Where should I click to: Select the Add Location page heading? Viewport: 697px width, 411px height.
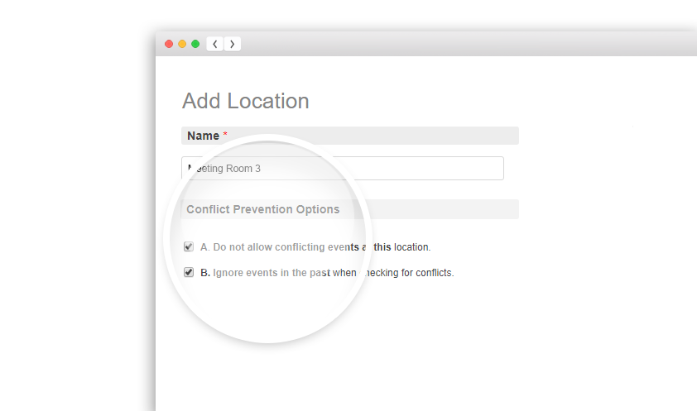[246, 101]
